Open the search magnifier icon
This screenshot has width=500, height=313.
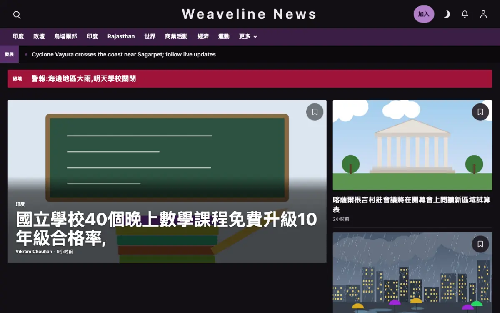[x=17, y=15]
